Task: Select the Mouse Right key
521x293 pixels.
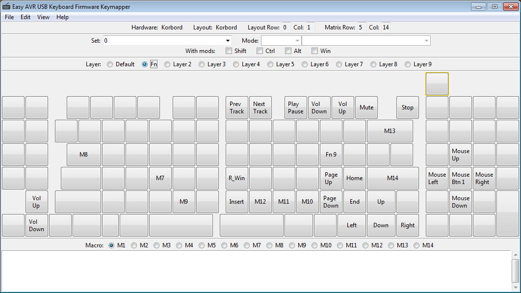Action: [484, 178]
